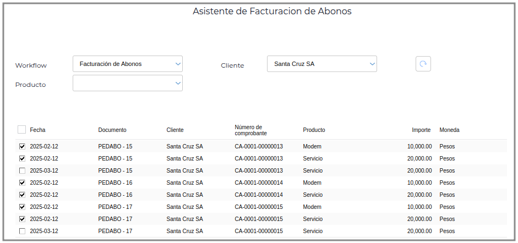
Task: Uncheck the first PEDABO - 15 Modem row
Action: (x=22, y=147)
